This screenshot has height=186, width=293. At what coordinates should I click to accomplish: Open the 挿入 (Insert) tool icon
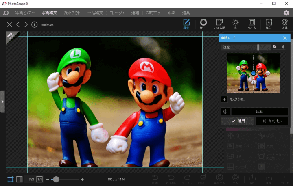point(269,24)
